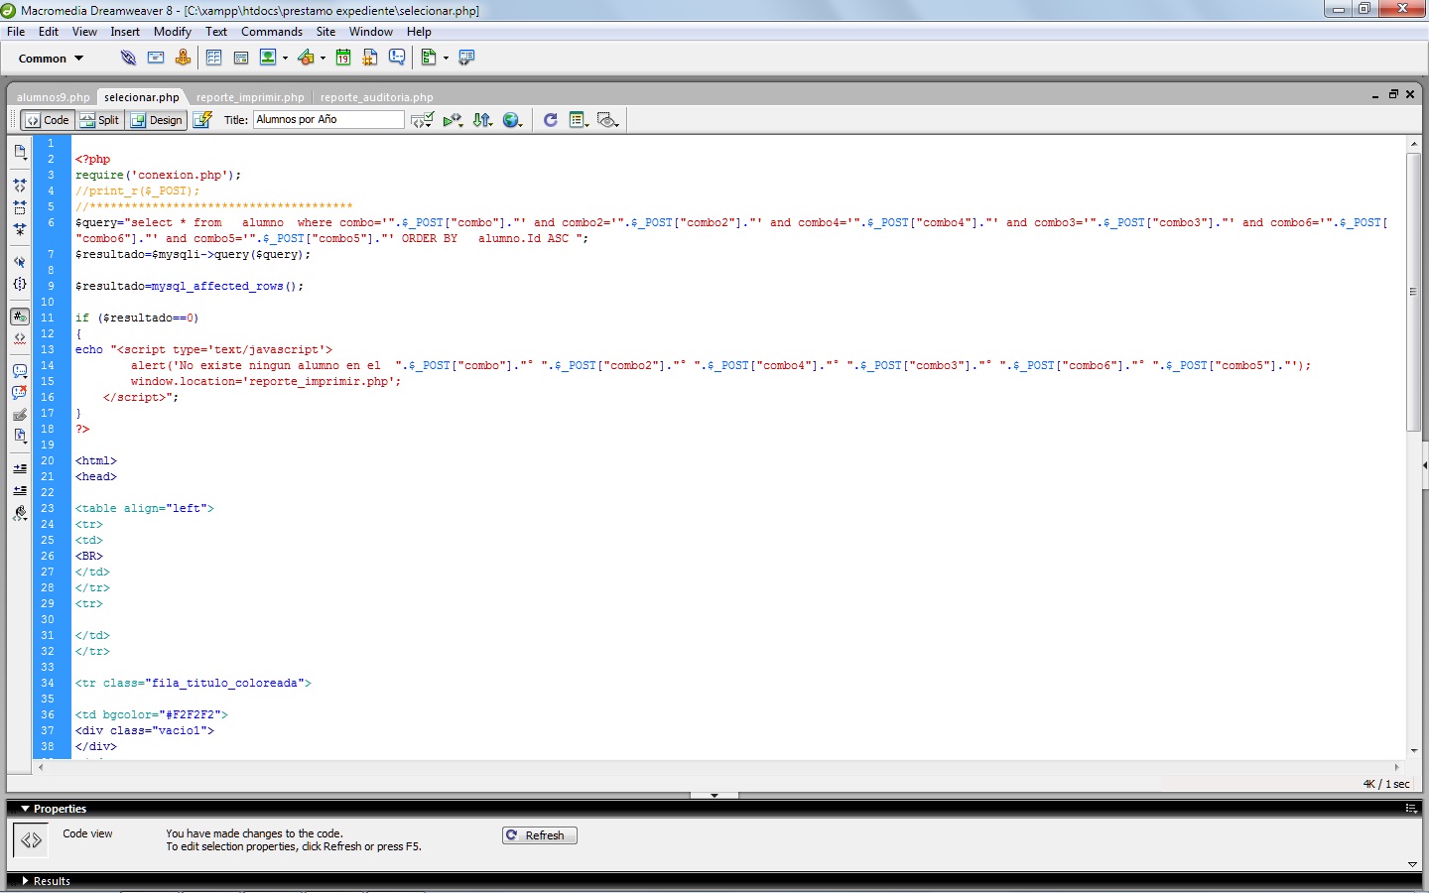Viewport: 1429px width, 893px height.
Task: Switch to Code view
Action: tap(48, 120)
